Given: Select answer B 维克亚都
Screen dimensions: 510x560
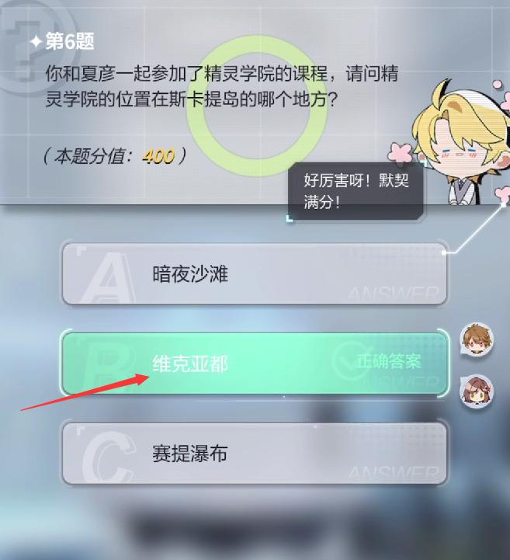Looking at the screenshot, I should (x=254, y=363).
